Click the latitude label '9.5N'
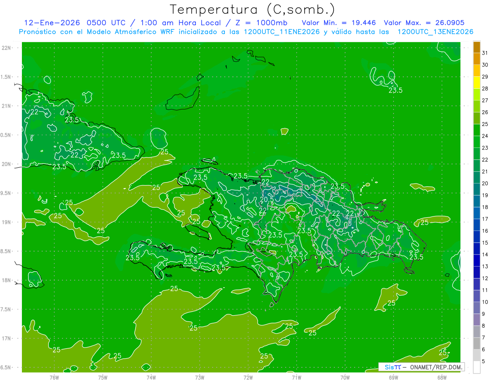The height and width of the screenshot is (383, 496). tap(6, 193)
